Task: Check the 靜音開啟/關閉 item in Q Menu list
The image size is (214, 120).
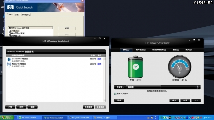Action: [10, 33]
